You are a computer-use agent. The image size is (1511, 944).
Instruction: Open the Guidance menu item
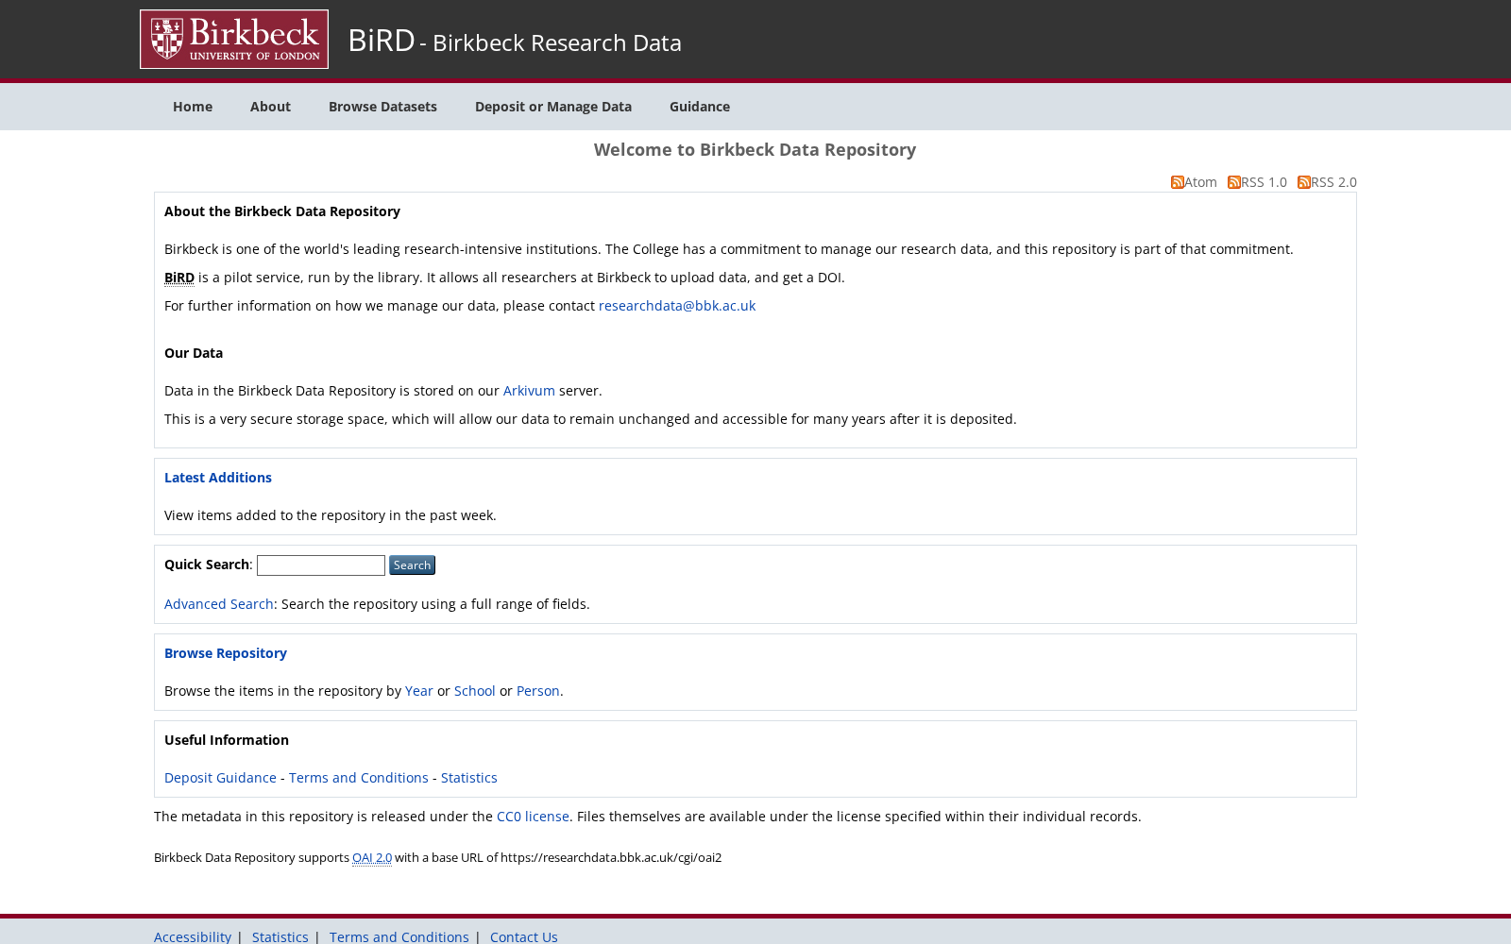tap(700, 107)
